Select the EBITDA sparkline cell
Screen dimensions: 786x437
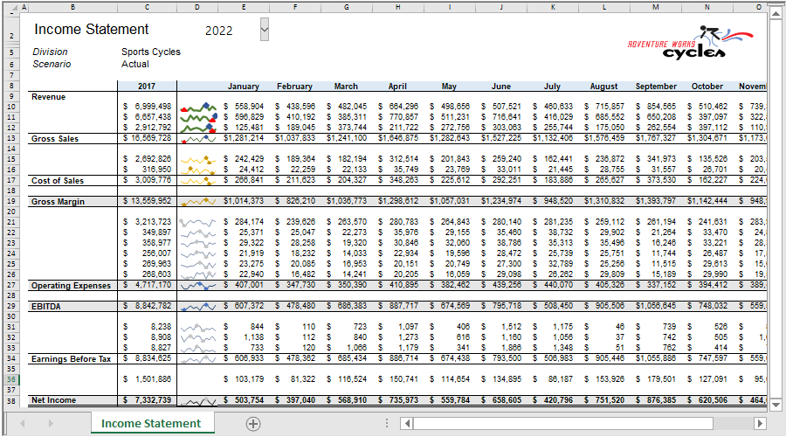tap(197, 306)
